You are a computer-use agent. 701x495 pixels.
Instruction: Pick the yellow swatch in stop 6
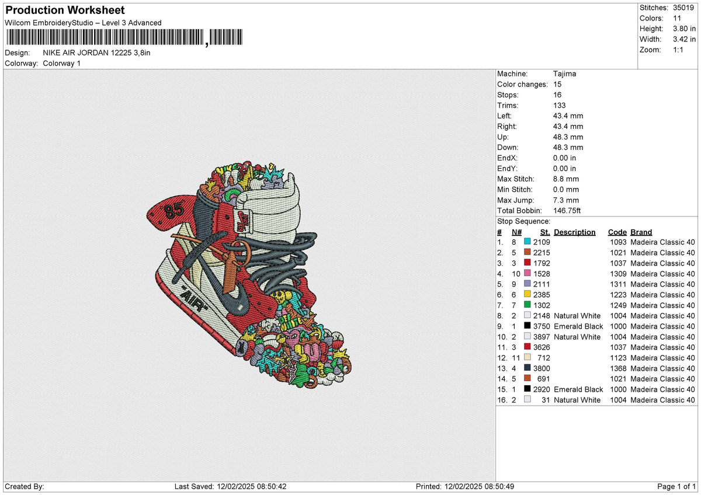click(x=528, y=295)
